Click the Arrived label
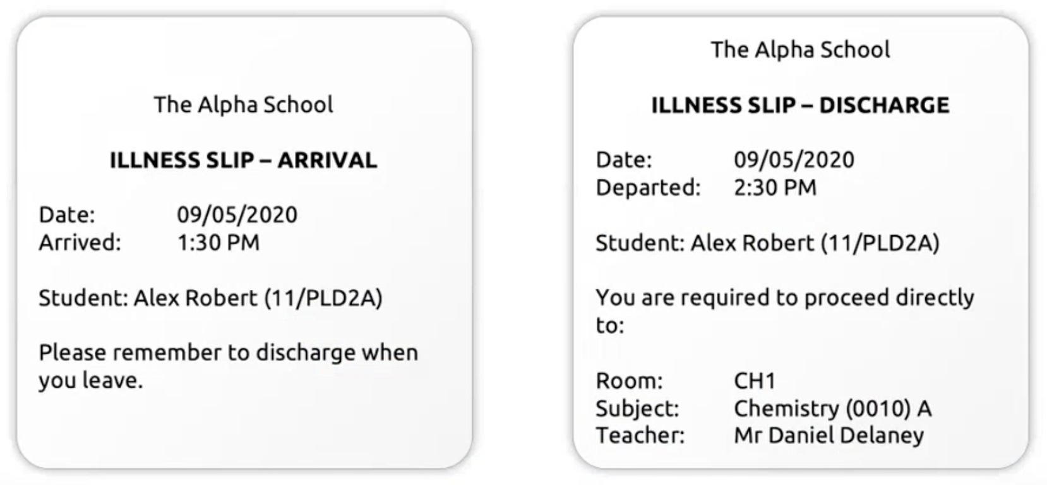 [80, 243]
